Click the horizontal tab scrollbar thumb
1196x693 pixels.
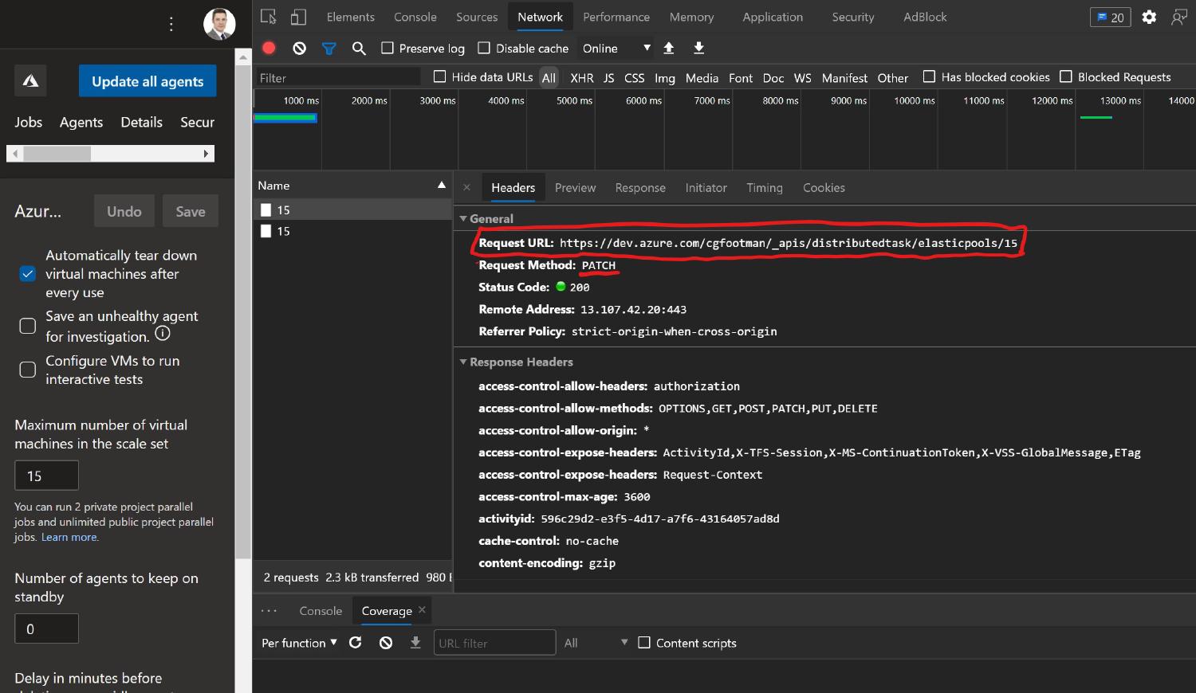point(57,154)
